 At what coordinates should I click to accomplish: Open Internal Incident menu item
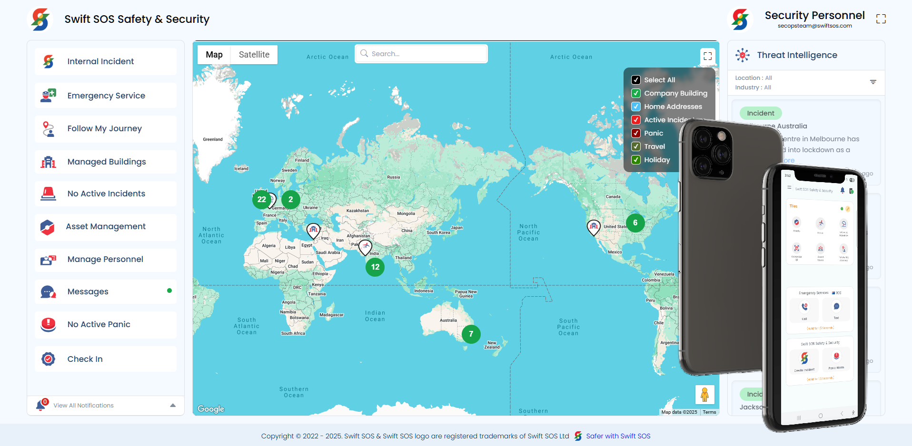click(x=106, y=61)
